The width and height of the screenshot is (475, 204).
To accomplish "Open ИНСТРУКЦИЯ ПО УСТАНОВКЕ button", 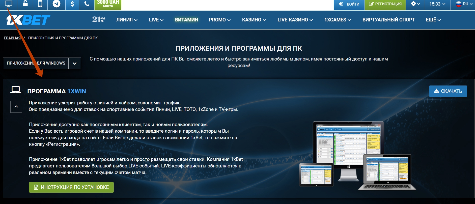I will pos(71,187).
